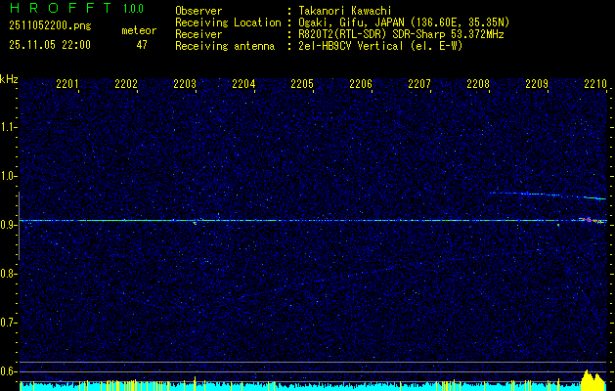Click frequency axis label 0.8
Viewport: 615px width, 391px height.
9,274
